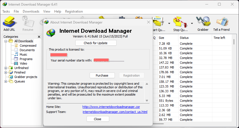
Task: Select the 7.28 KB download row
Action: click(x=192, y=44)
